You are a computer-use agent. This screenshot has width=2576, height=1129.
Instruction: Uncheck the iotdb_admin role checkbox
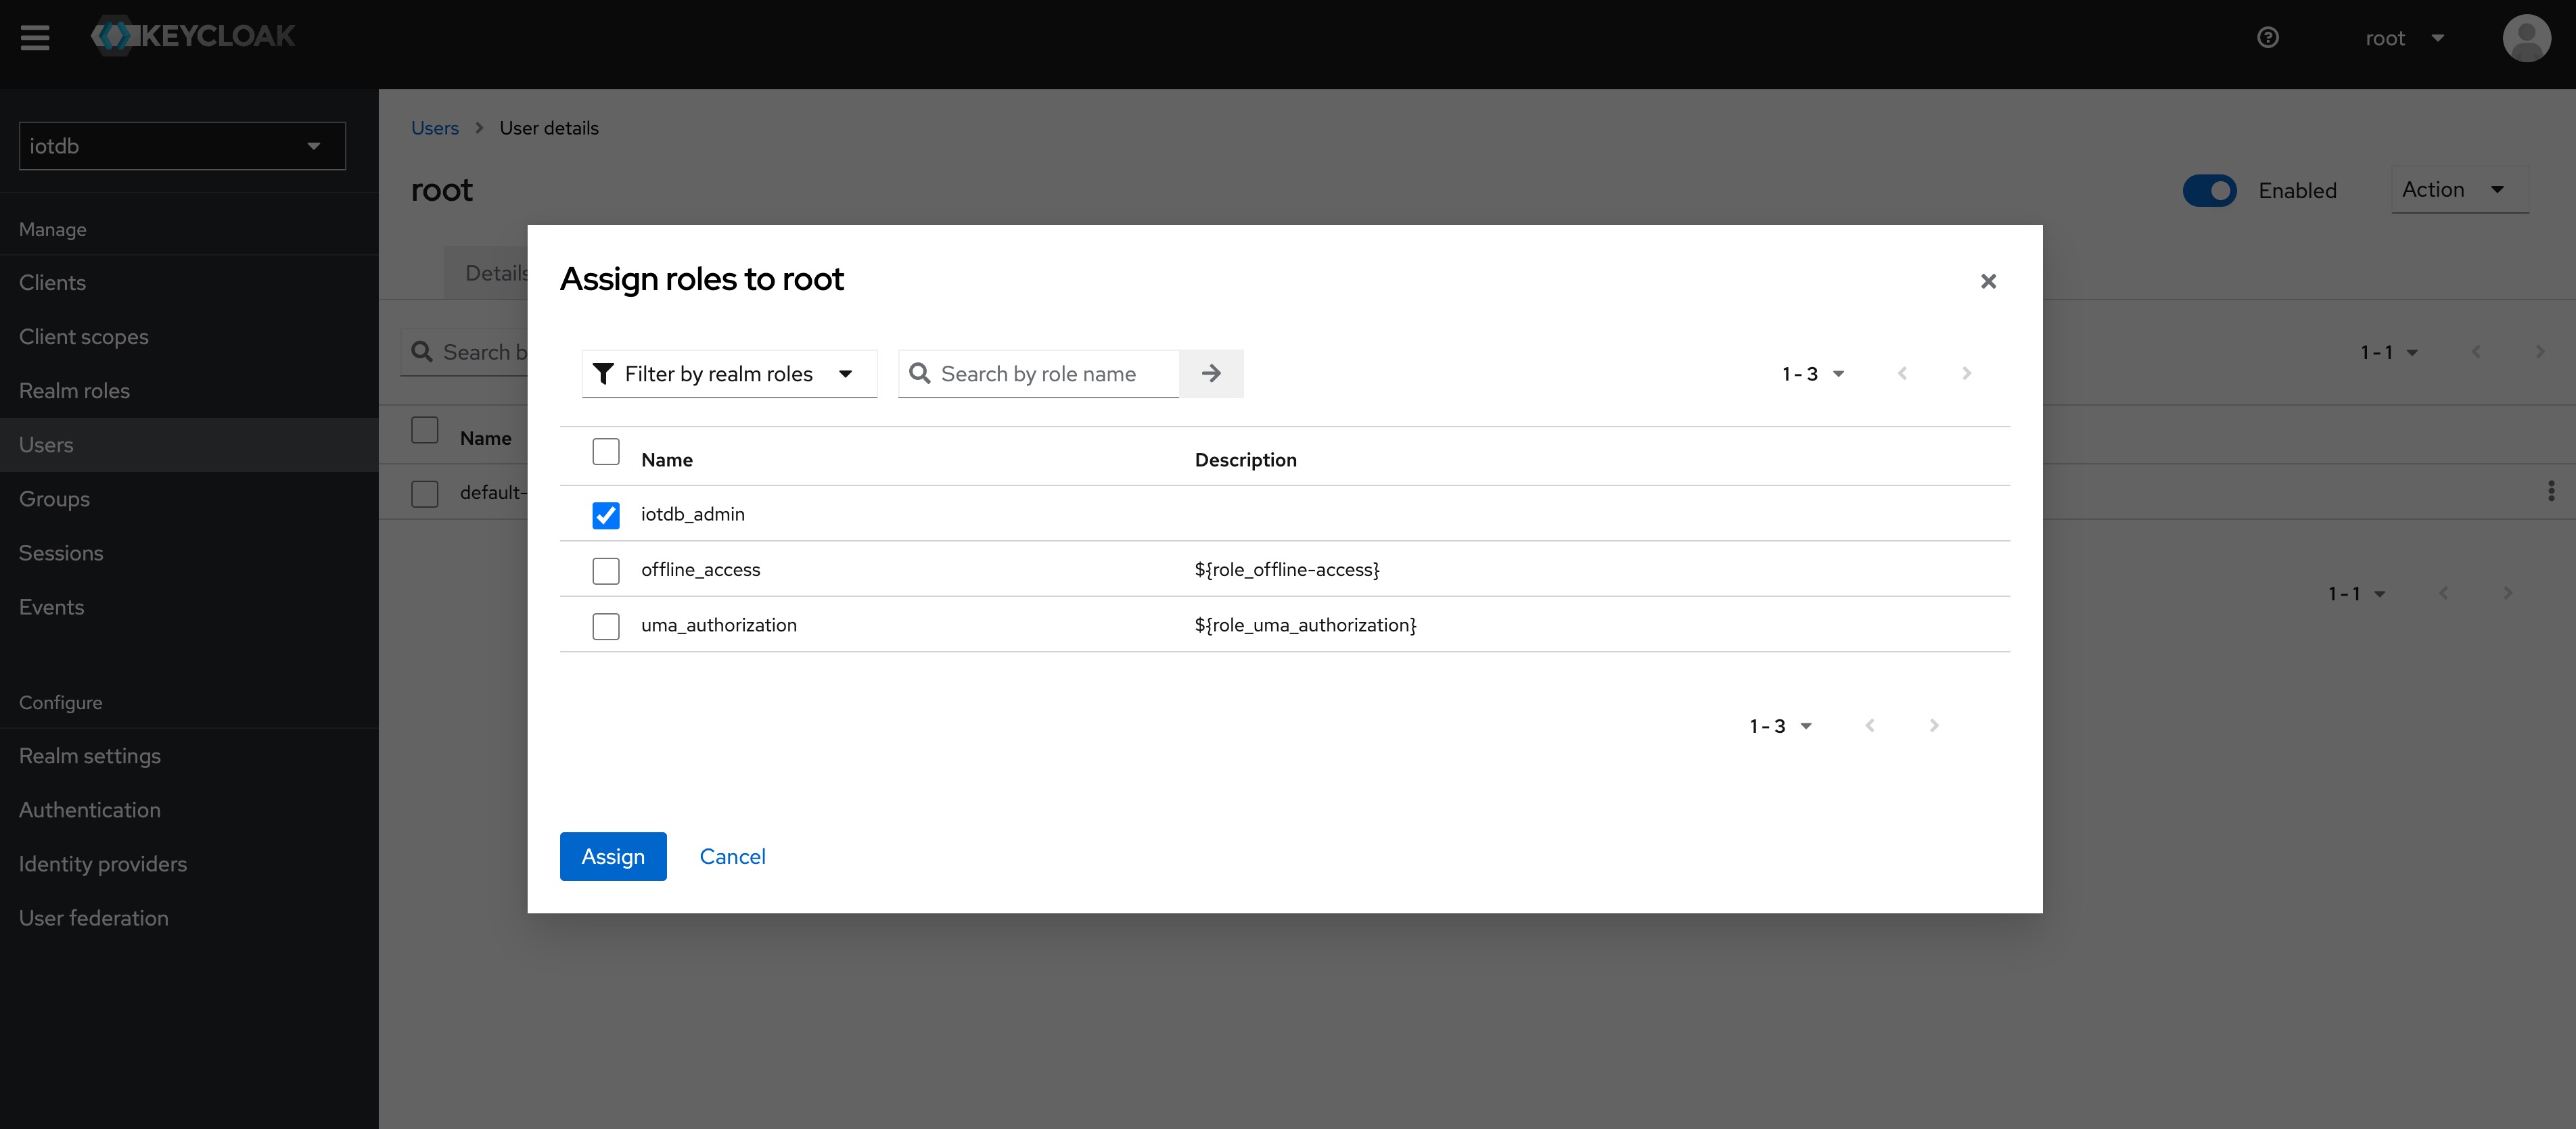point(605,516)
